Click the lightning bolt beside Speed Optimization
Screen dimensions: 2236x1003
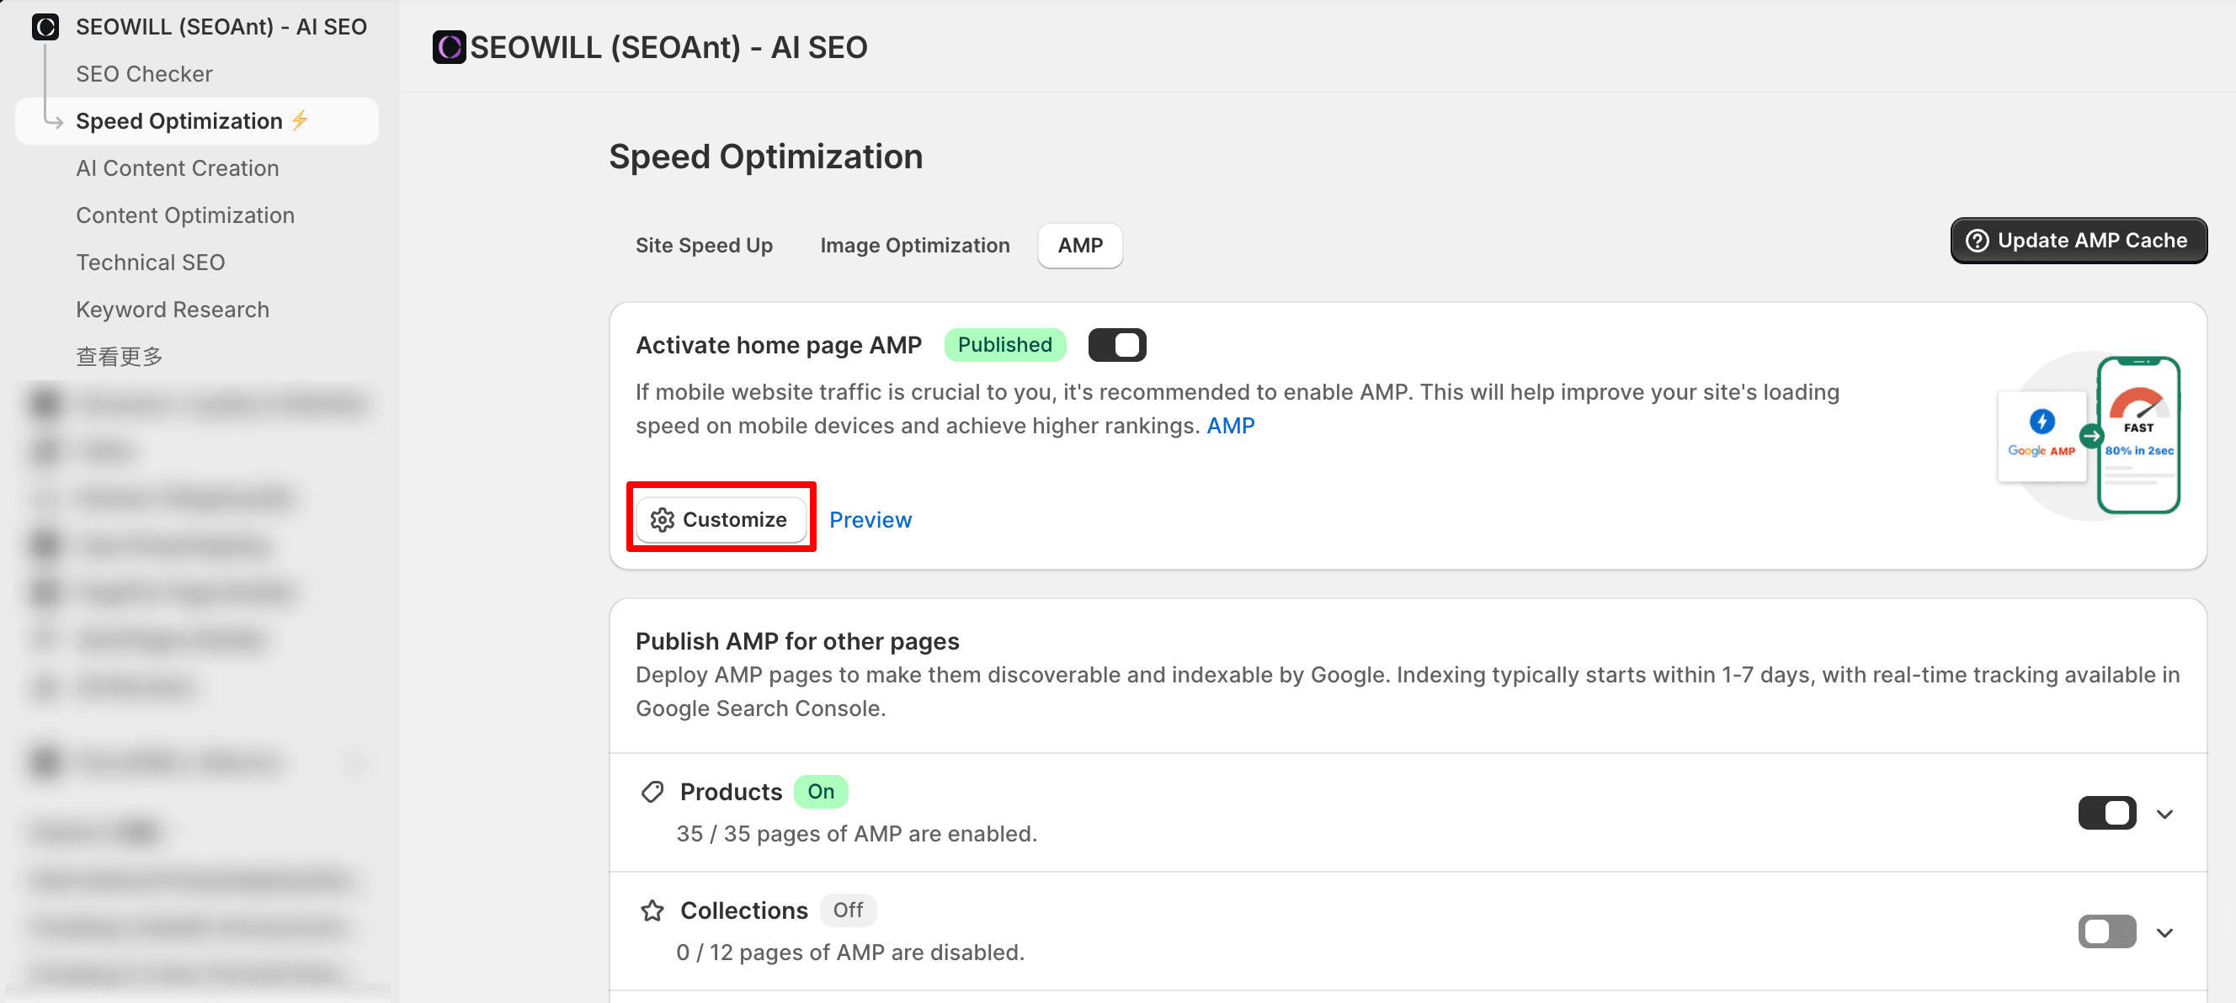click(301, 119)
